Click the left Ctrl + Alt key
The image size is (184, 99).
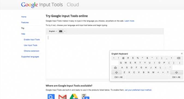click(118, 77)
